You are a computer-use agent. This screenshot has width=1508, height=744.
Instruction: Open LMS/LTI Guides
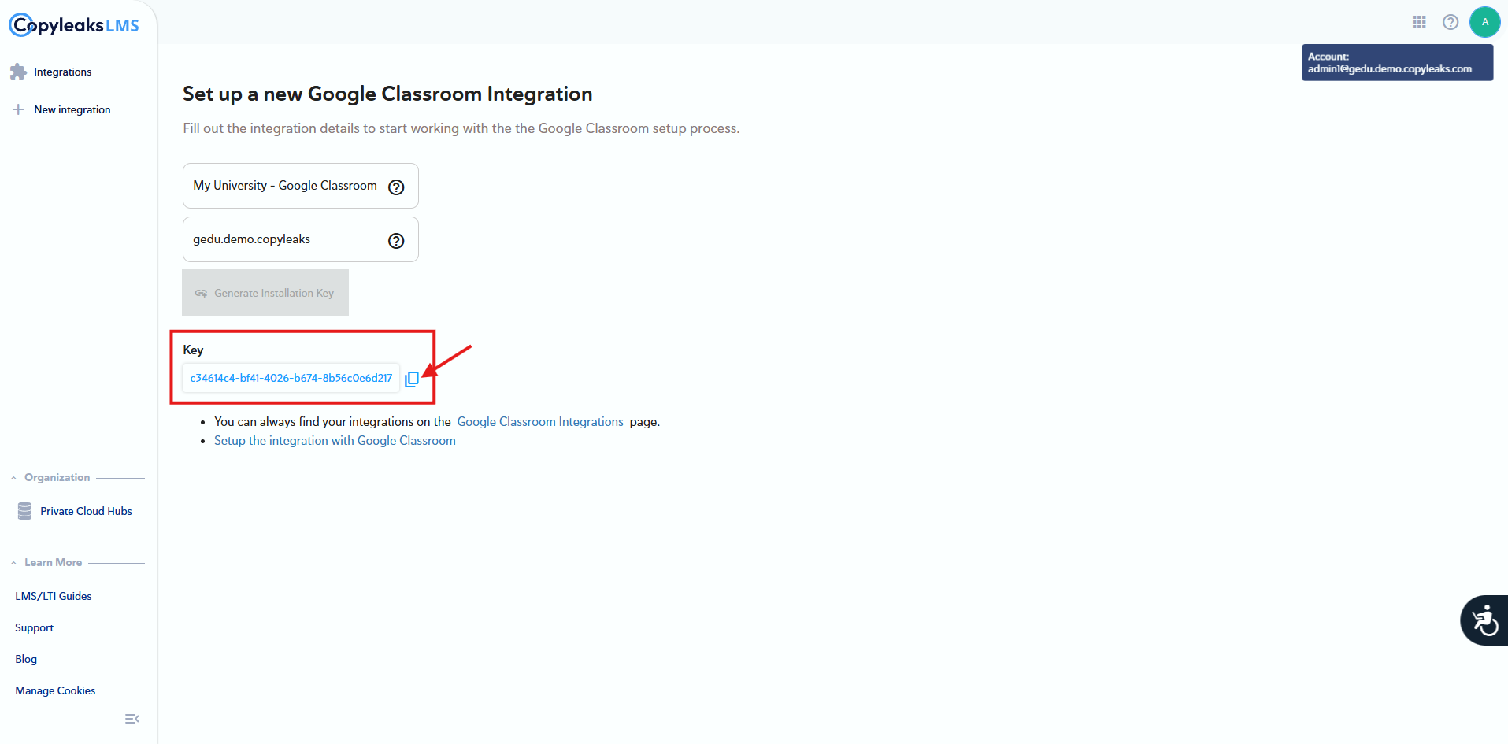pyautogui.click(x=54, y=596)
